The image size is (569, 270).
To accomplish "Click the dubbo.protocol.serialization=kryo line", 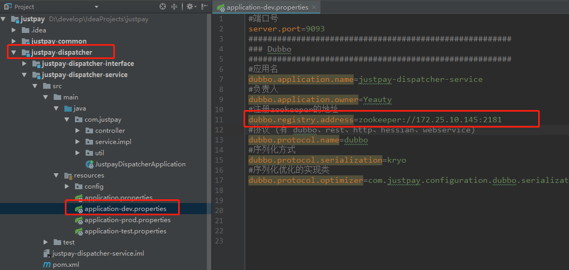I will pyautogui.click(x=328, y=161).
